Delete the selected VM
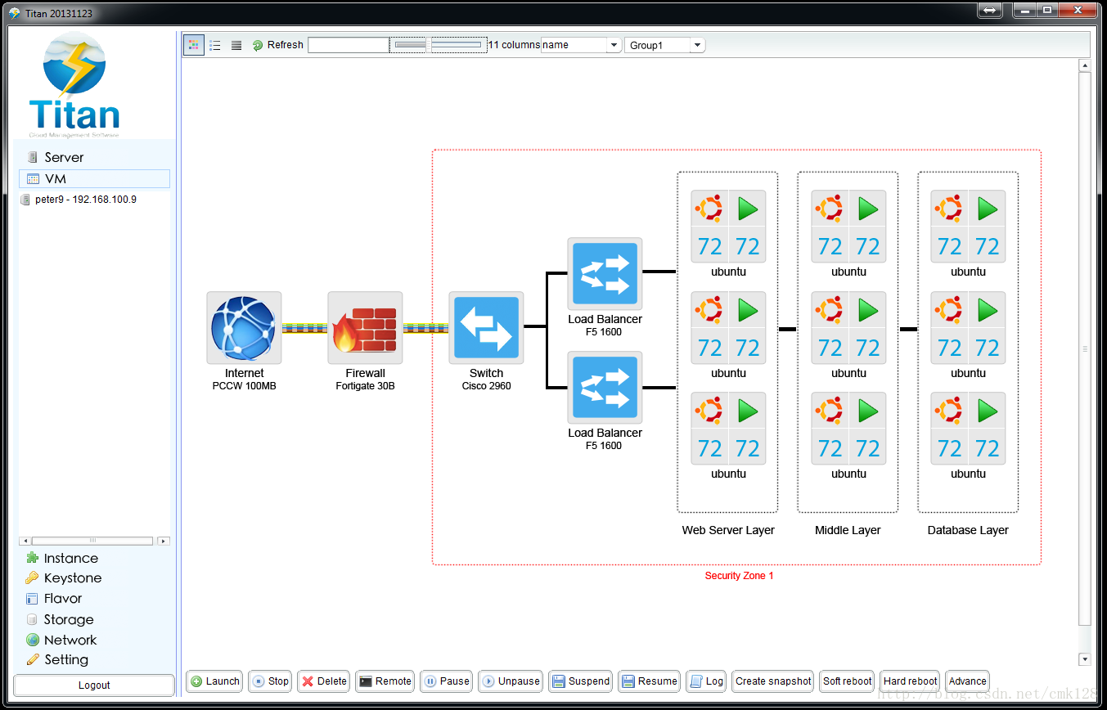The width and height of the screenshot is (1107, 710). click(x=324, y=681)
